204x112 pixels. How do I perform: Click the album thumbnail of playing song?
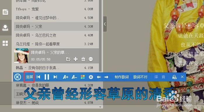[22, 56]
